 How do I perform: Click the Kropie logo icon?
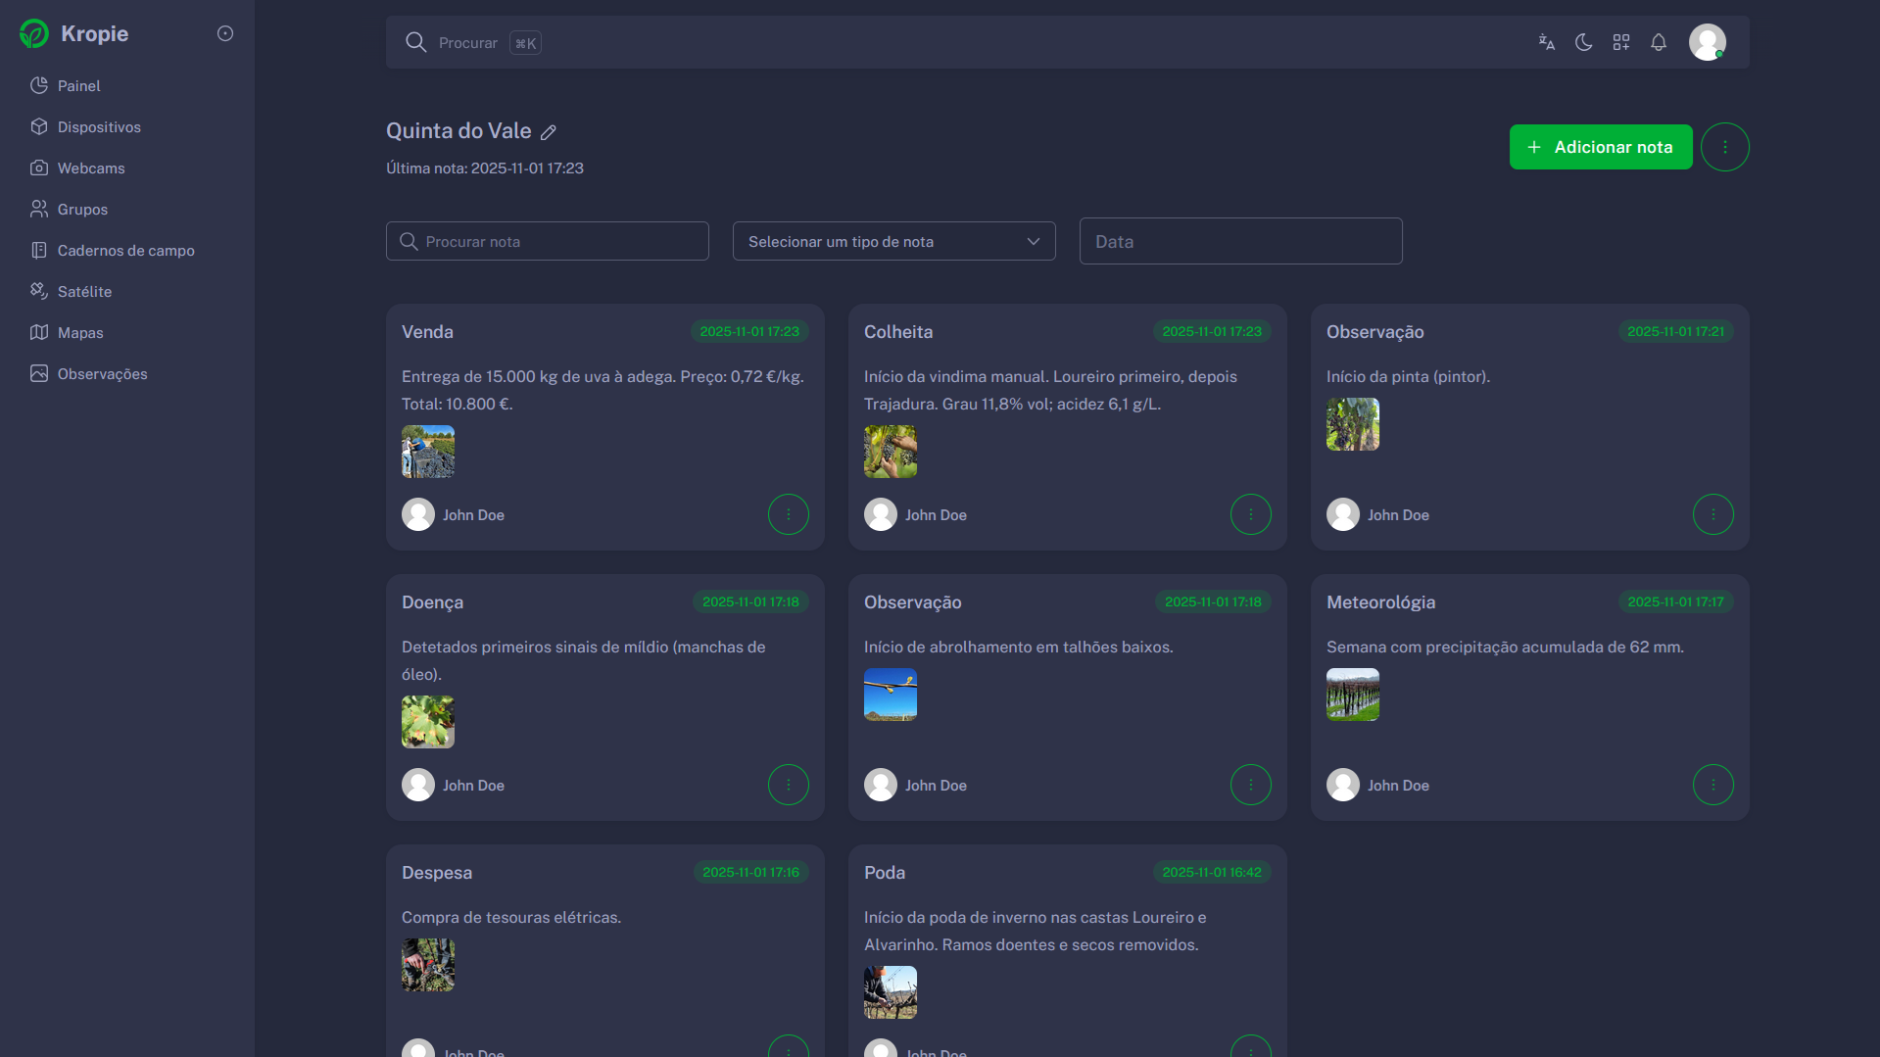coord(34,33)
